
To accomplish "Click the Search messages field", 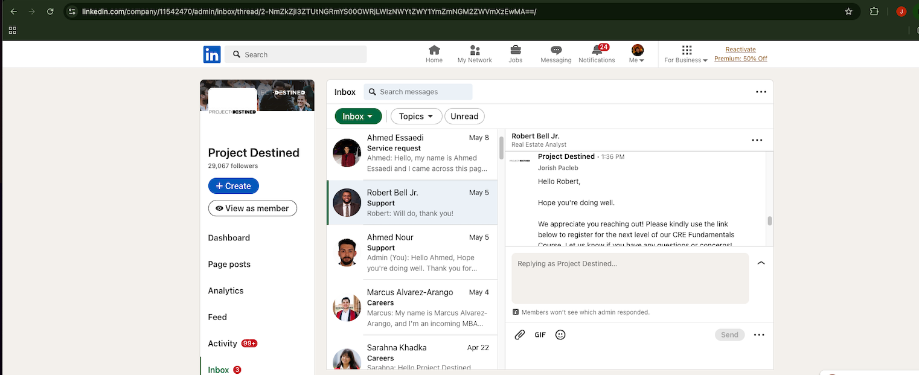I will click(418, 92).
